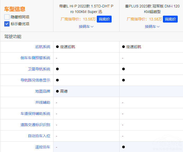Click the 遥控泊车 row label
The width and height of the screenshot is (183, 152).
43,147
